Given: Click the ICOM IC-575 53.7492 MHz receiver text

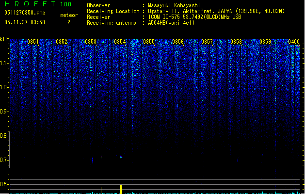Looking at the screenshot, I should (194, 17).
